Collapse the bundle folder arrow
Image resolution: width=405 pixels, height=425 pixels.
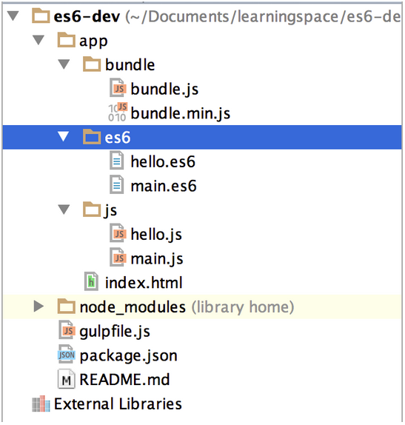pos(64,64)
